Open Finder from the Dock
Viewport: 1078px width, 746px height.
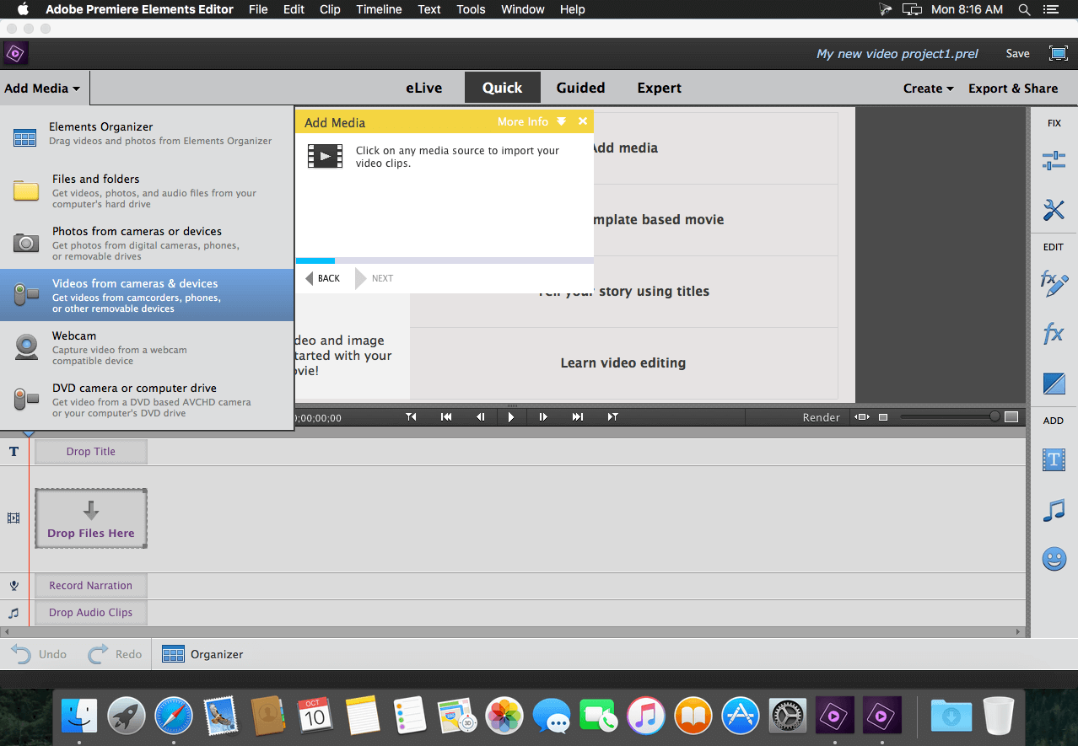tap(79, 716)
